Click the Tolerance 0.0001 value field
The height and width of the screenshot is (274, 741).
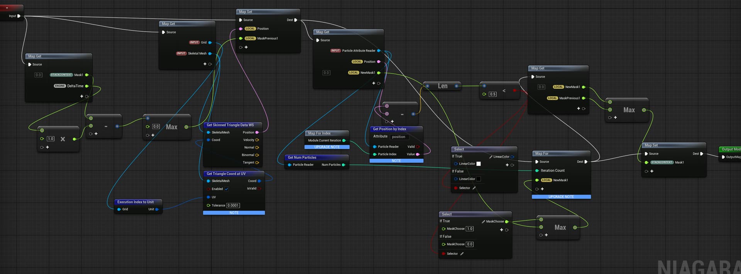(x=233, y=205)
